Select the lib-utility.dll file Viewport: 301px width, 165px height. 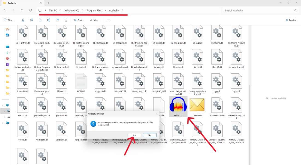tap(158, 59)
